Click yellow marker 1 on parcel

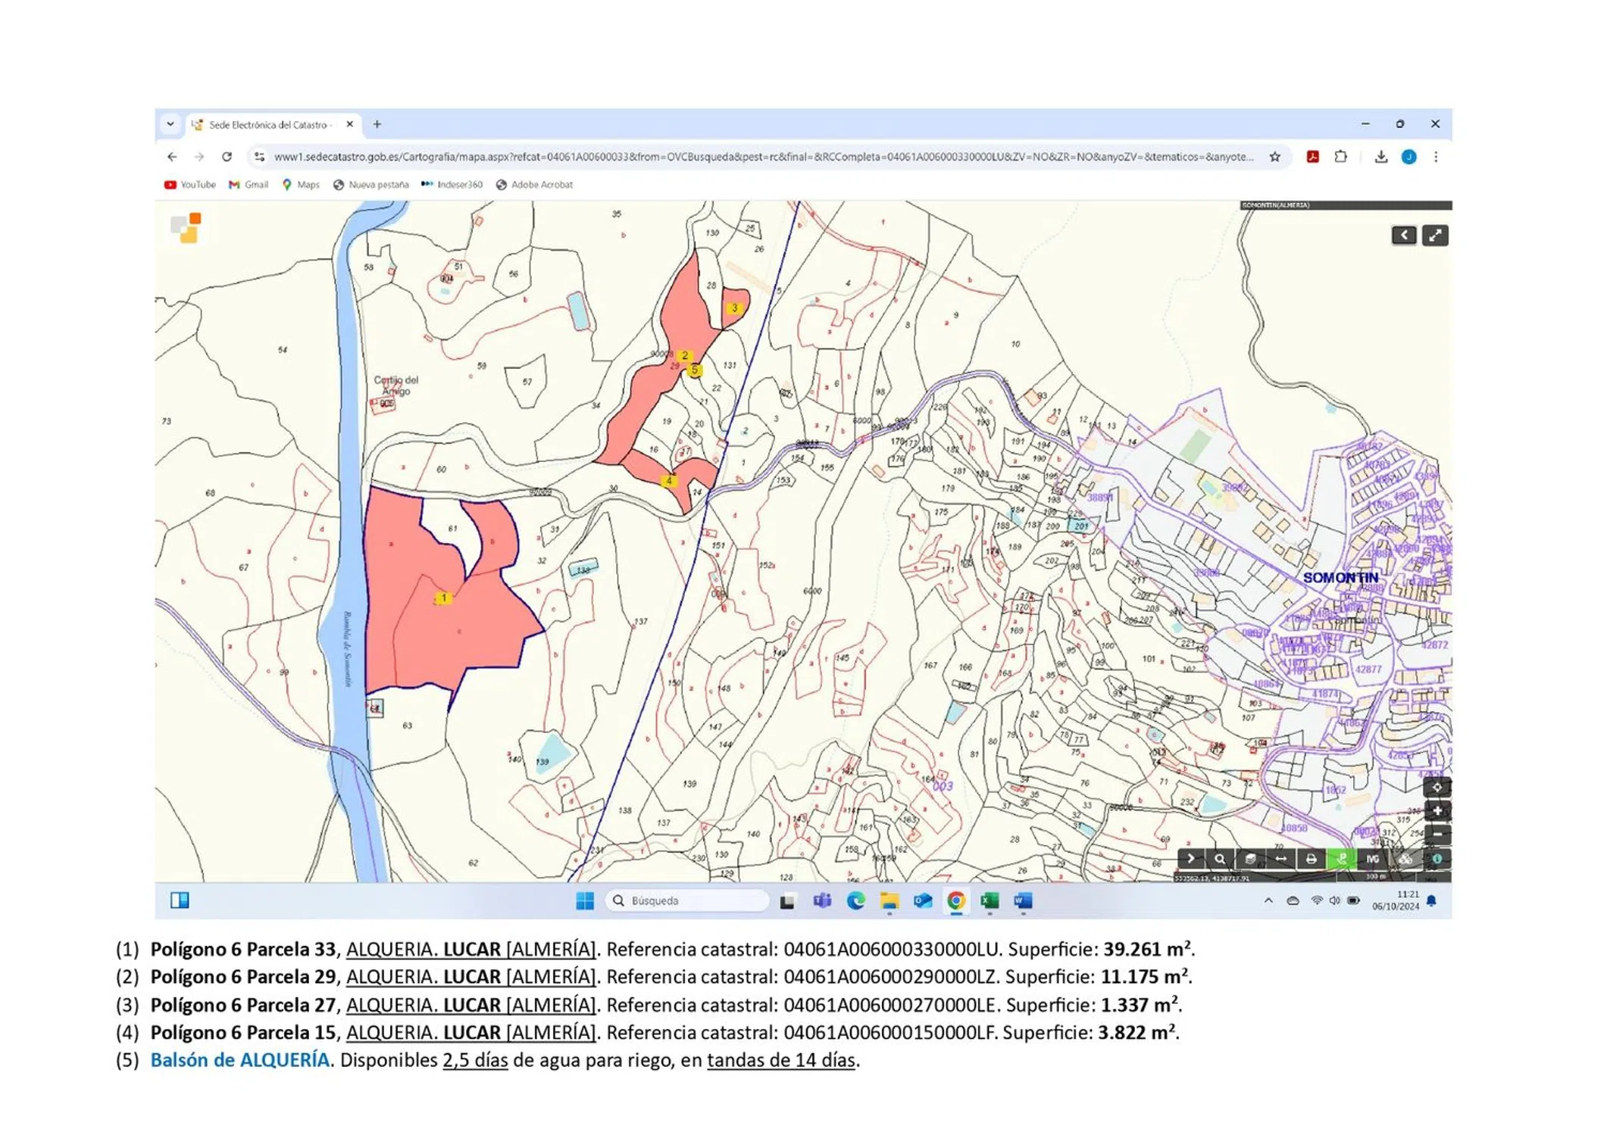(444, 598)
